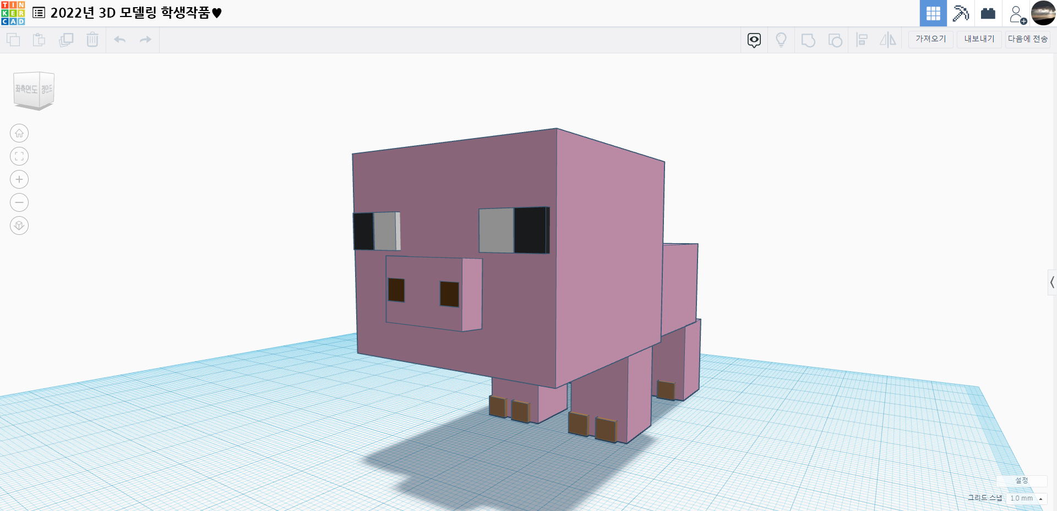This screenshot has width=1057, height=511.
Task: Toggle the show all visibility icon
Action: tap(754, 40)
